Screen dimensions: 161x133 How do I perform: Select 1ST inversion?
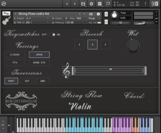tap(27, 81)
